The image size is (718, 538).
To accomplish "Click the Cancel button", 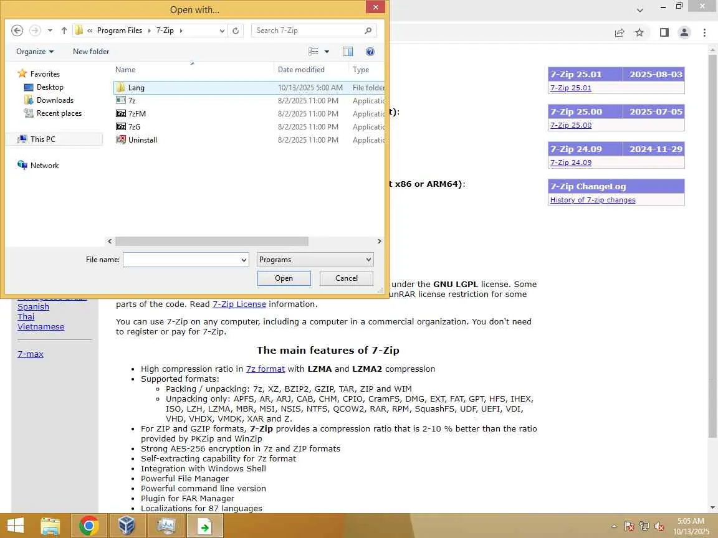I will [346, 278].
